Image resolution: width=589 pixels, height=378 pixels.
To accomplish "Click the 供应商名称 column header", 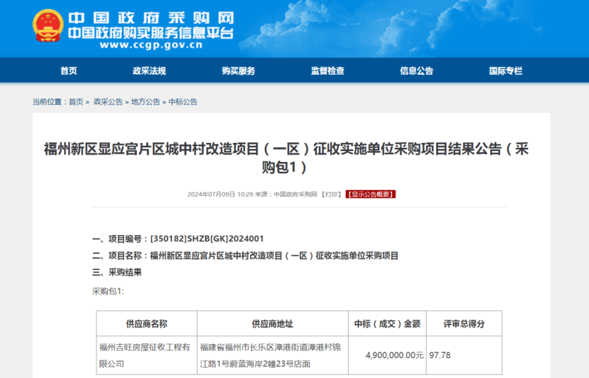I will pos(147,323).
